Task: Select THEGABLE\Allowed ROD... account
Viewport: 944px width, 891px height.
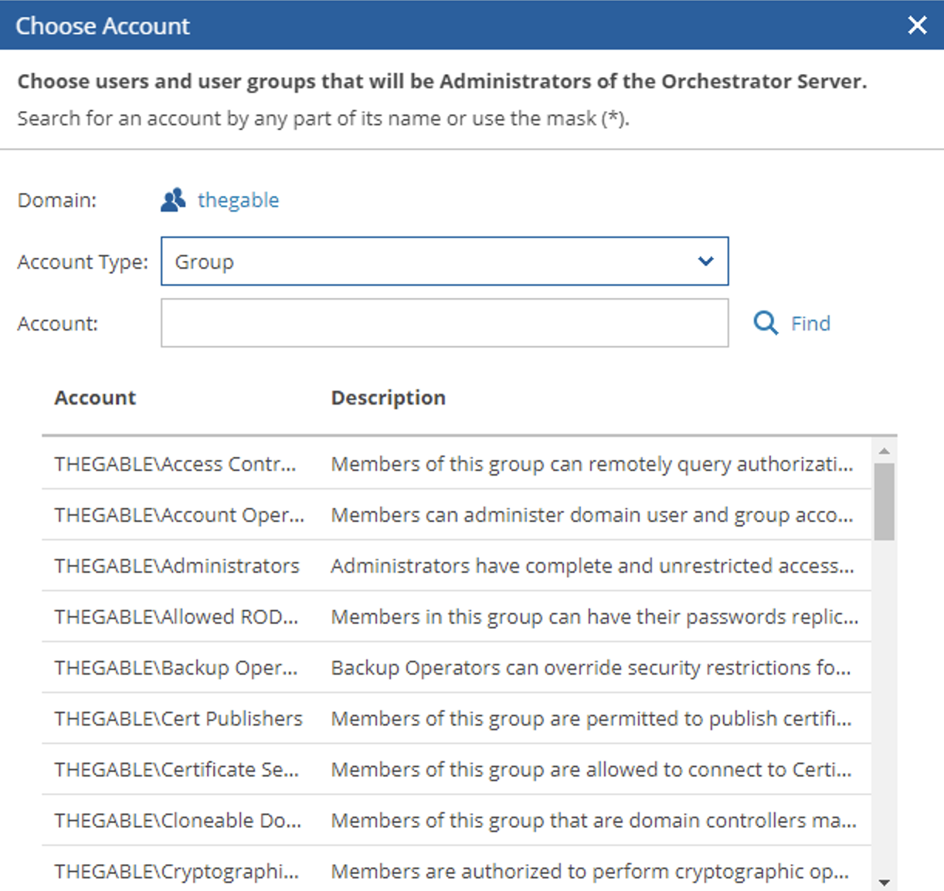Action: (x=176, y=617)
